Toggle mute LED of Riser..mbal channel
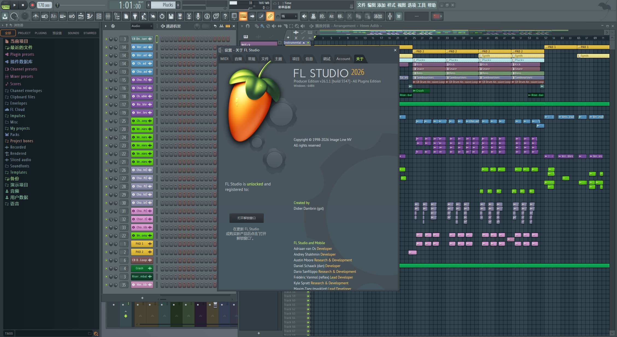Viewport: 617px width, 337px height. point(106,277)
